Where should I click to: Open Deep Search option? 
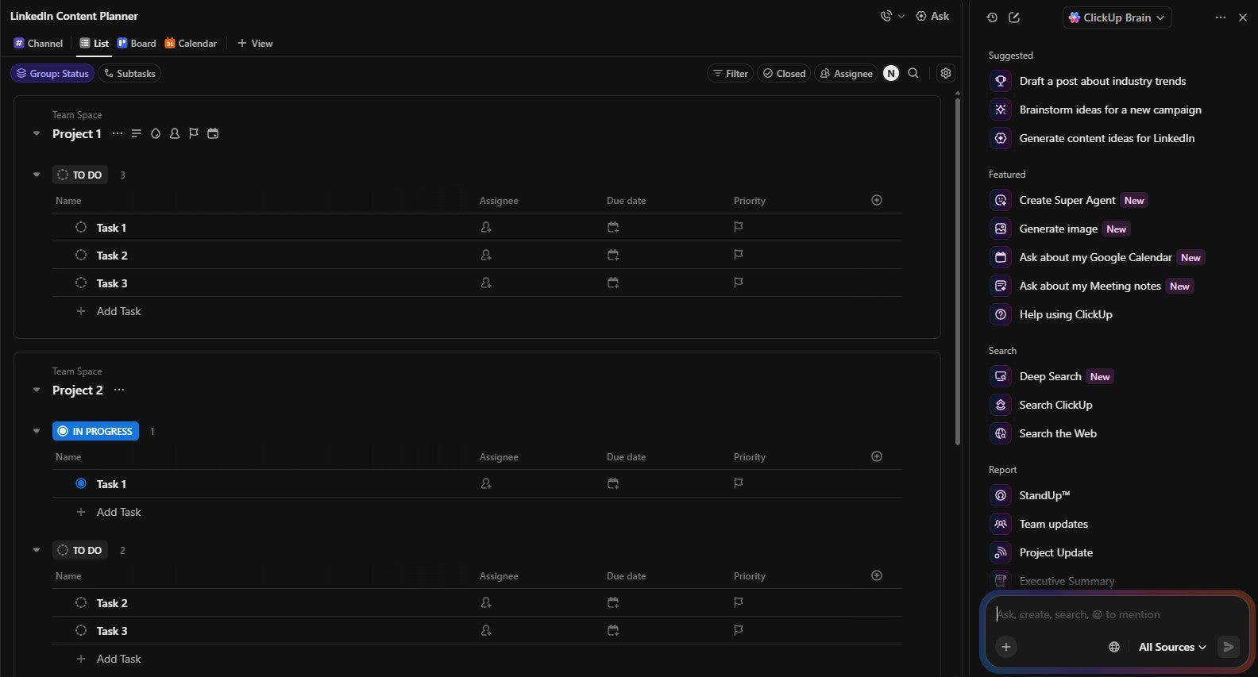point(1051,377)
